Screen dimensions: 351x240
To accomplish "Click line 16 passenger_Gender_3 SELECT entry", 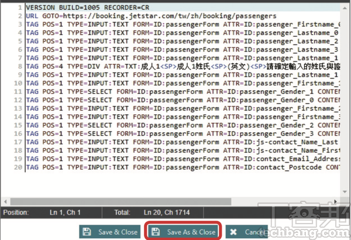I will click(x=183, y=133).
